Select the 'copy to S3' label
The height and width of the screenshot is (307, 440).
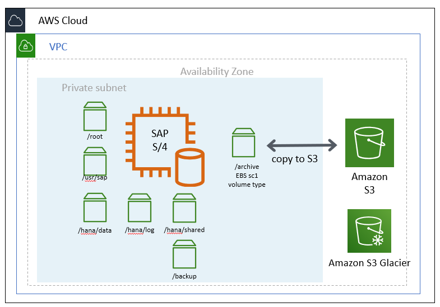pos(295,159)
